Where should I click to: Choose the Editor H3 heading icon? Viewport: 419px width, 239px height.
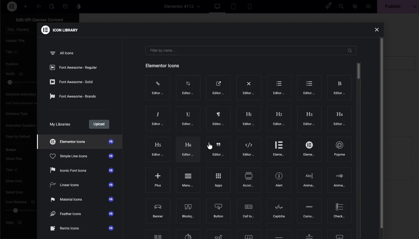coord(309,118)
